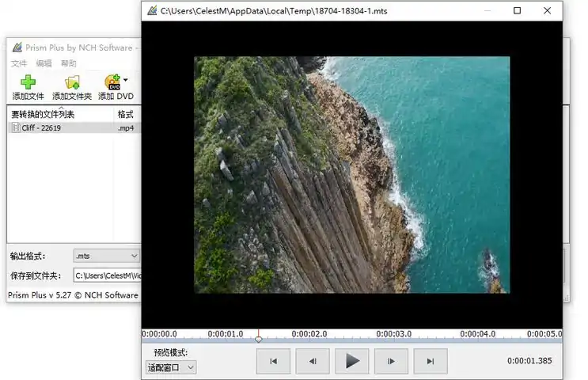
Task: Click the cliff video preview frame
Action: 351,175
